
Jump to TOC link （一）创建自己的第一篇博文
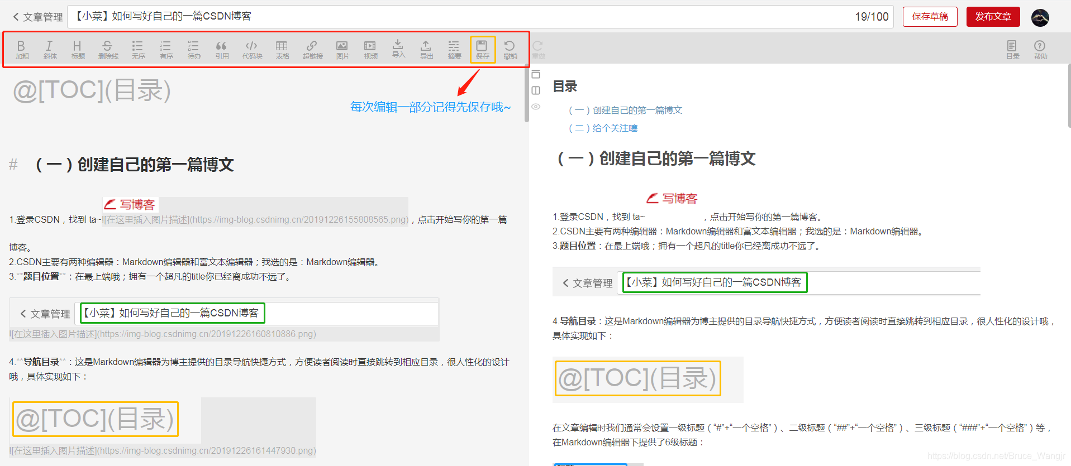(x=625, y=110)
